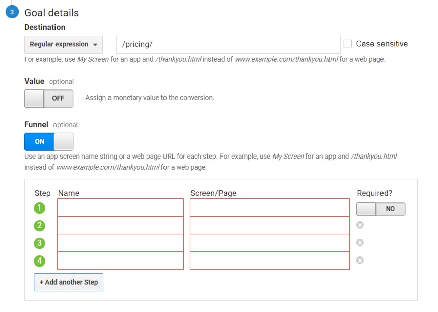Click the Screen/Page field for step 1
The height and width of the screenshot is (312, 438).
pos(269,207)
